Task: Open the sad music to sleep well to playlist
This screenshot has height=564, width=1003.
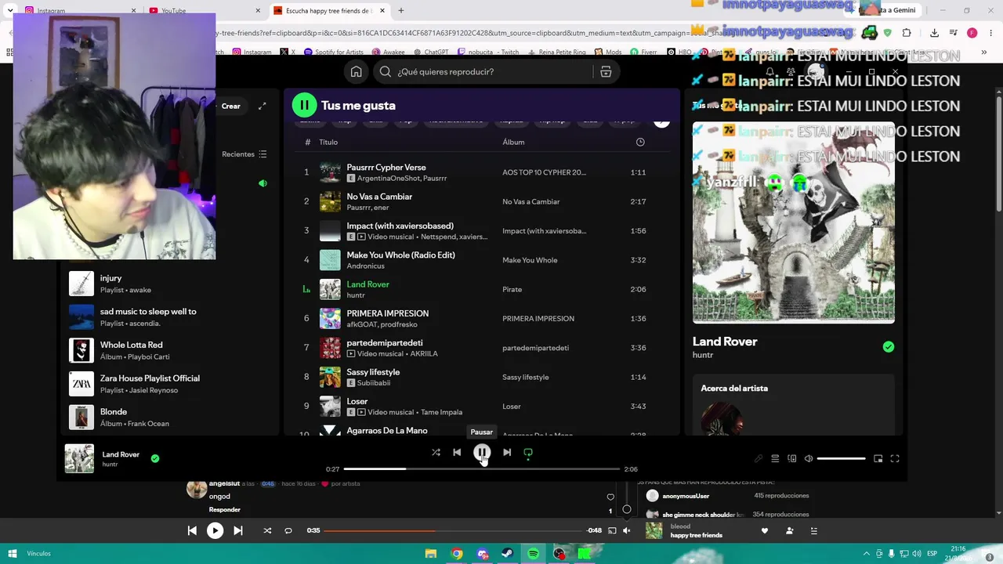Action: pyautogui.click(x=170, y=317)
